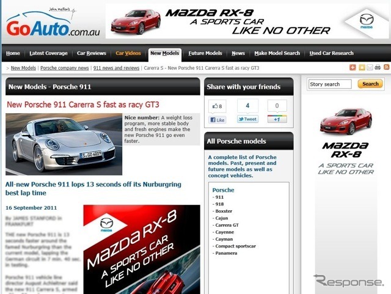Click the 16 September 2011 date text
The image size is (391, 294).
tap(31, 208)
